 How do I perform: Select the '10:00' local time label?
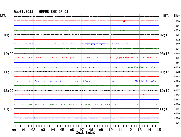tap(9, 54)
